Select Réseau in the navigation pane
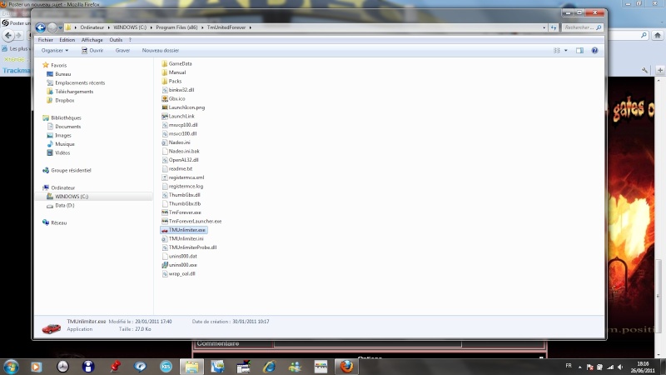The image size is (666, 375). pyautogui.click(x=58, y=222)
